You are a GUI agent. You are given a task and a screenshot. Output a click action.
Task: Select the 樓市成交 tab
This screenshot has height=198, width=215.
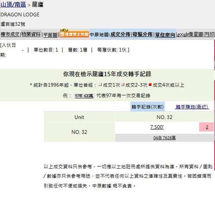(x=10, y=34)
